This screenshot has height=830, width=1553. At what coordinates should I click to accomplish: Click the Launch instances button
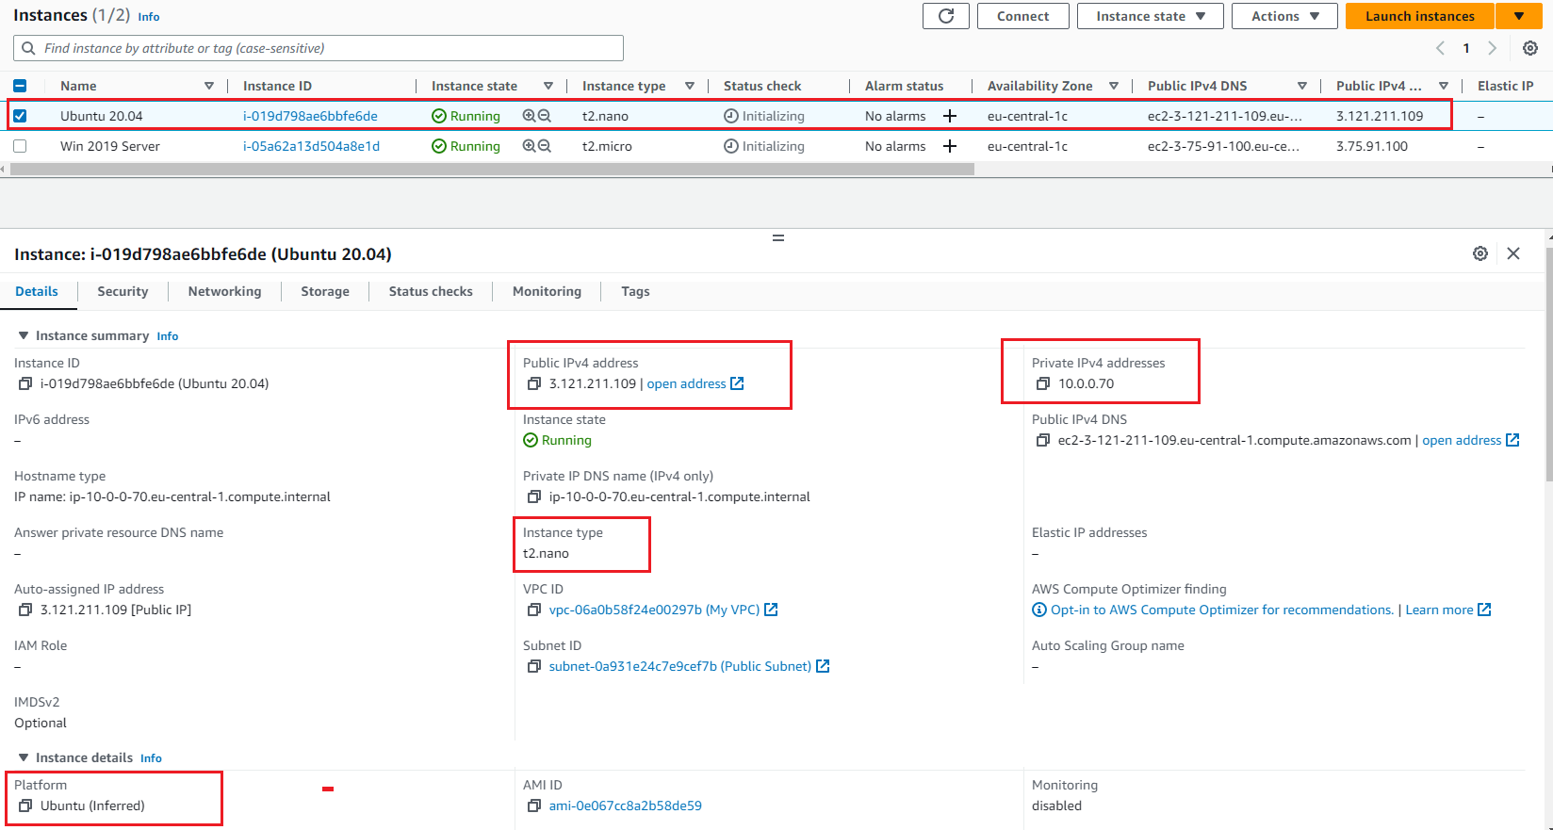tap(1419, 16)
